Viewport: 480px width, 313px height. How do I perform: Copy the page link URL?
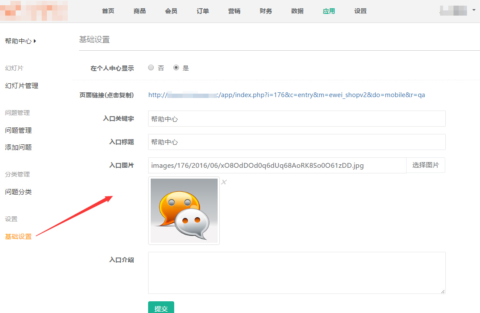[x=286, y=95]
